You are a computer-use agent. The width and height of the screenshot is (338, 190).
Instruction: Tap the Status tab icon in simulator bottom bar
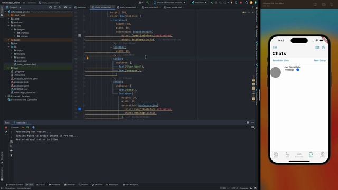point(276,154)
